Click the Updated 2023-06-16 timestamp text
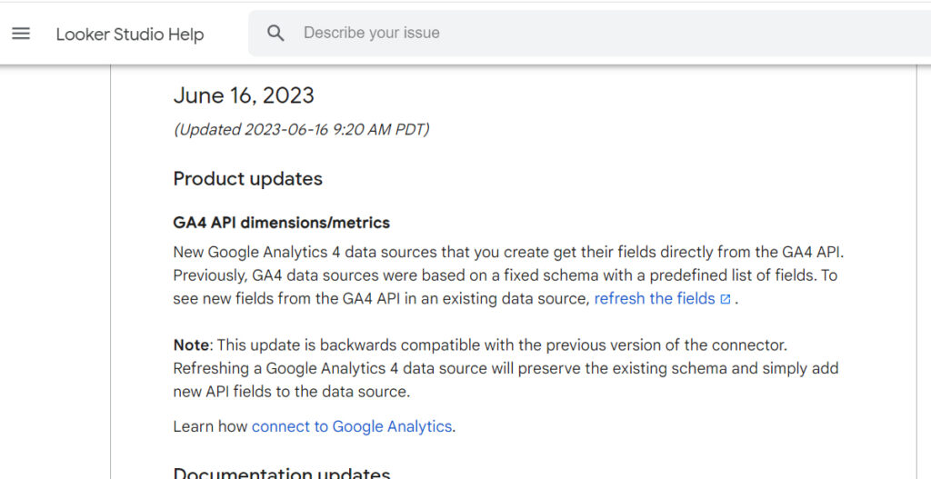This screenshot has height=479, width=931. pyautogui.click(x=302, y=129)
